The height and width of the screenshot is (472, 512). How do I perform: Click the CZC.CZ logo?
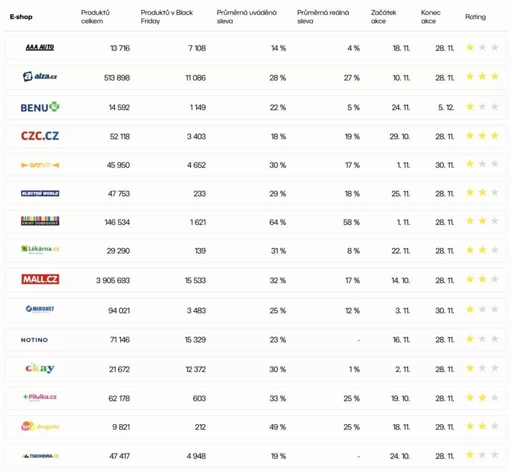tap(40, 136)
